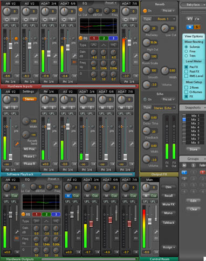Click the undo arrow icon below Babyface
Image resolution: width=206 pixels, height=261 pixels.
[x=190, y=19]
